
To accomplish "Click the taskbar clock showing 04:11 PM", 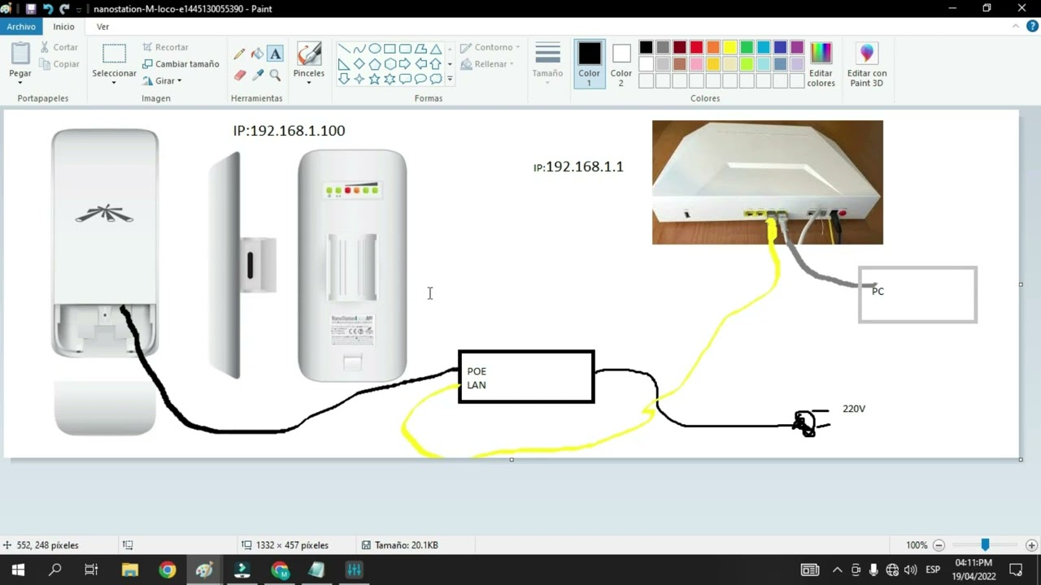I will click(x=973, y=570).
